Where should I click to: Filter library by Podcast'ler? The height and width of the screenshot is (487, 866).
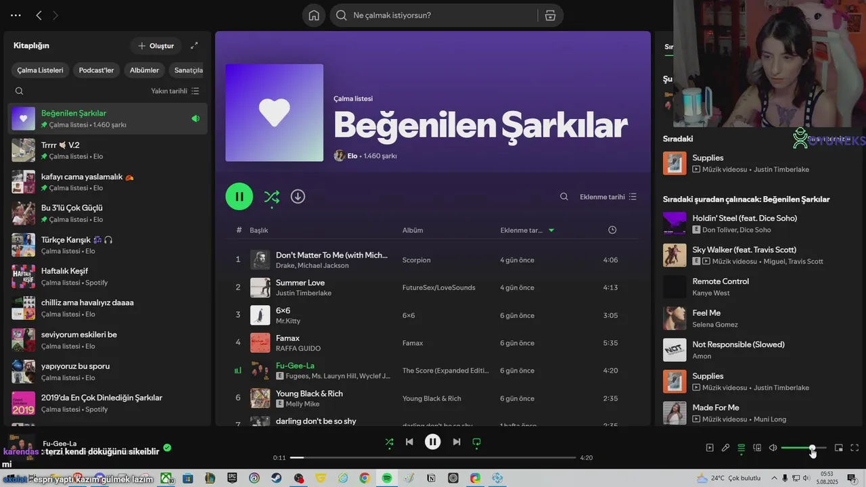[x=96, y=70]
